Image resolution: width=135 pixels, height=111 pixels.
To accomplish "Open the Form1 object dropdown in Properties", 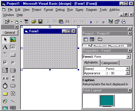I will tap(128, 57).
